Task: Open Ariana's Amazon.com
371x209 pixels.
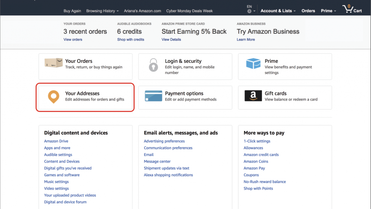Action: (143, 11)
